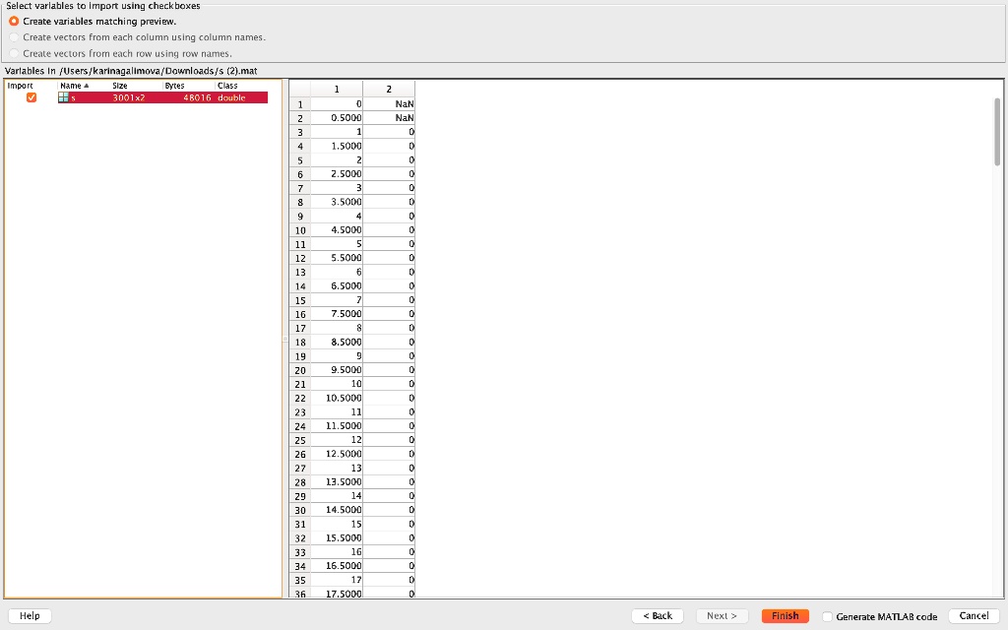1008x630 pixels.
Task: Click the disabled Next button
Action: coord(722,615)
